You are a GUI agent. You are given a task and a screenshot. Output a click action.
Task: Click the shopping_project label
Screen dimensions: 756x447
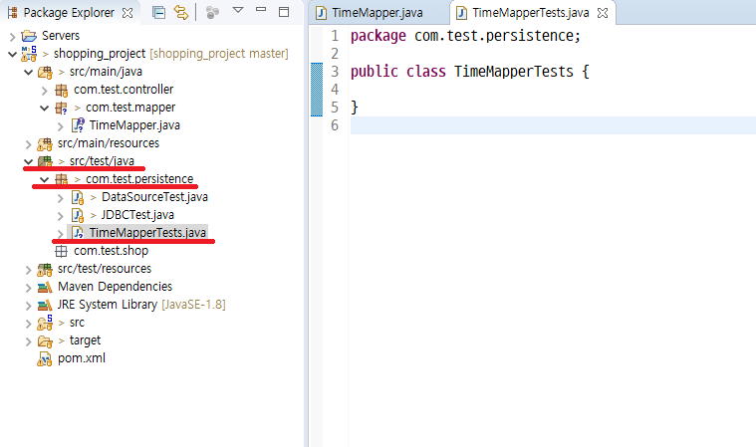pos(100,53)
